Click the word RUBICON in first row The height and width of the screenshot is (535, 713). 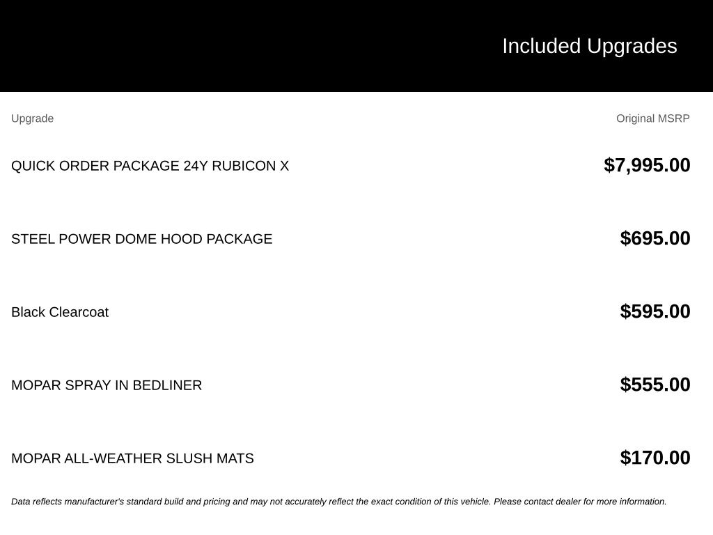tap(244, 166)
